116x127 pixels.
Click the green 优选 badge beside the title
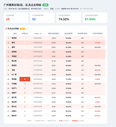coord(45,5)
